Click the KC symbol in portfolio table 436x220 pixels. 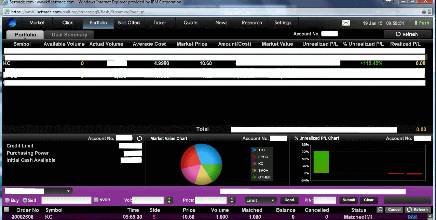tap(7, 63)
